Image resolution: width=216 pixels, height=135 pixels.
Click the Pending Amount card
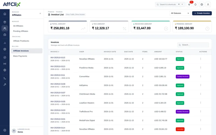click(192, 26)
